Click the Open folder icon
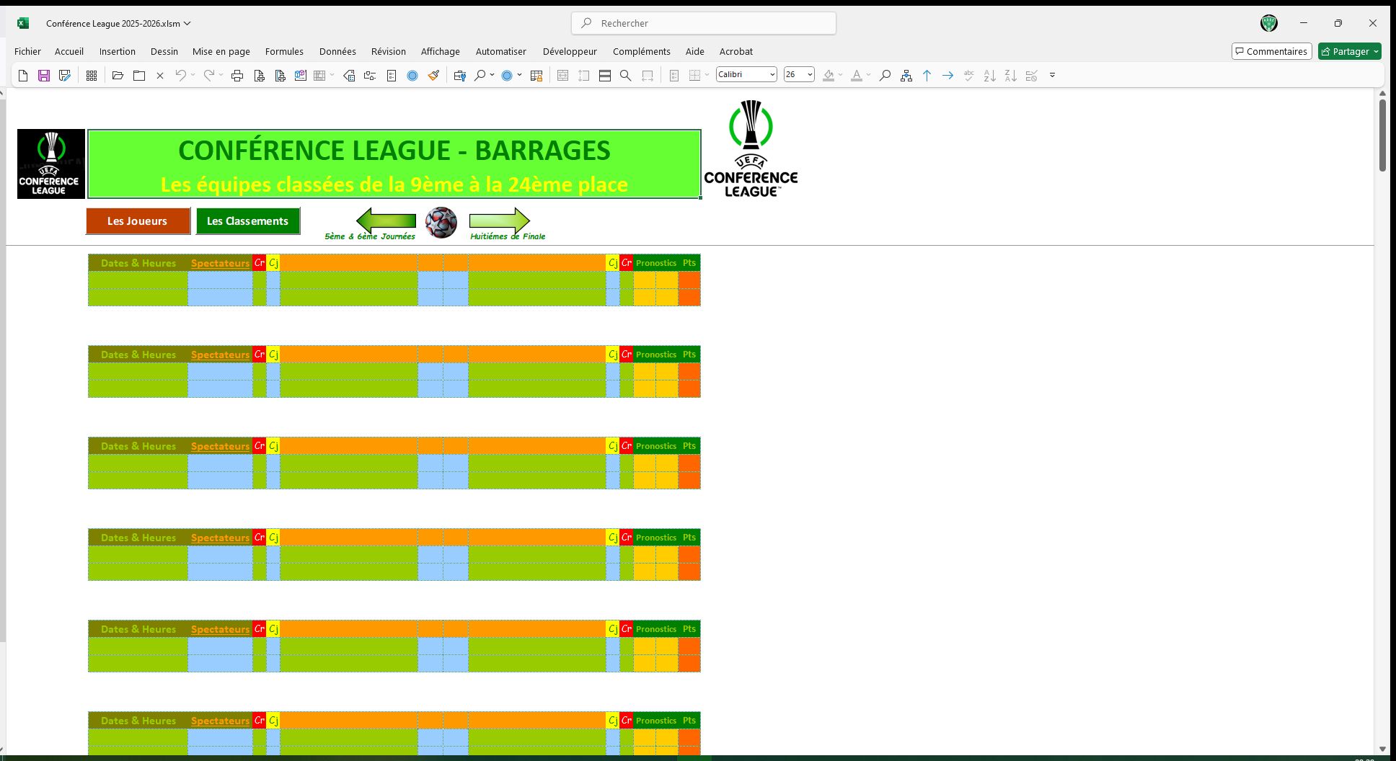Image resolution: width=1396 pixels, height=761 pixels. (118, 76)
